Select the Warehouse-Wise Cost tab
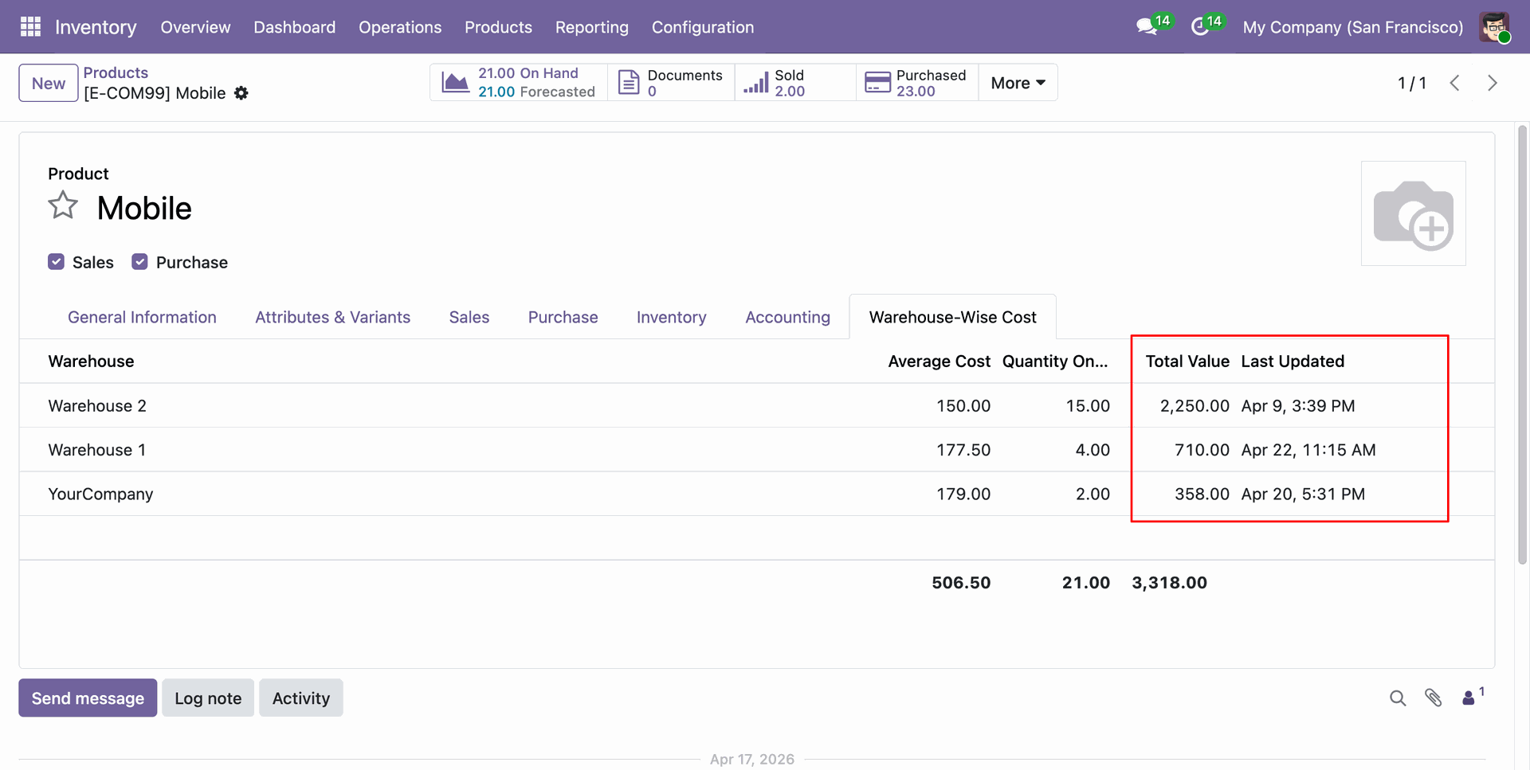 point(952,317)
